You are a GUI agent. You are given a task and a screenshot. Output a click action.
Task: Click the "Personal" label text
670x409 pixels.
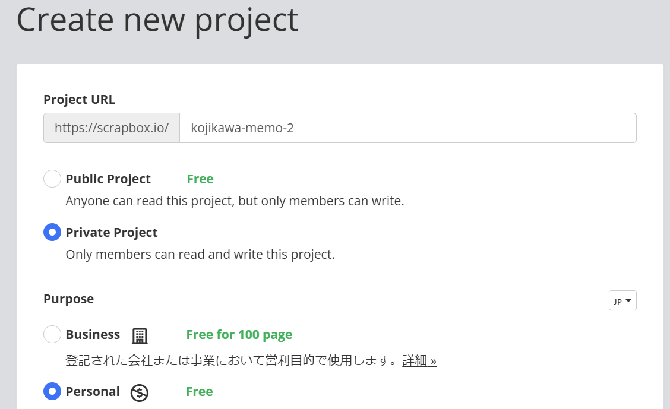tap(93, 392)
